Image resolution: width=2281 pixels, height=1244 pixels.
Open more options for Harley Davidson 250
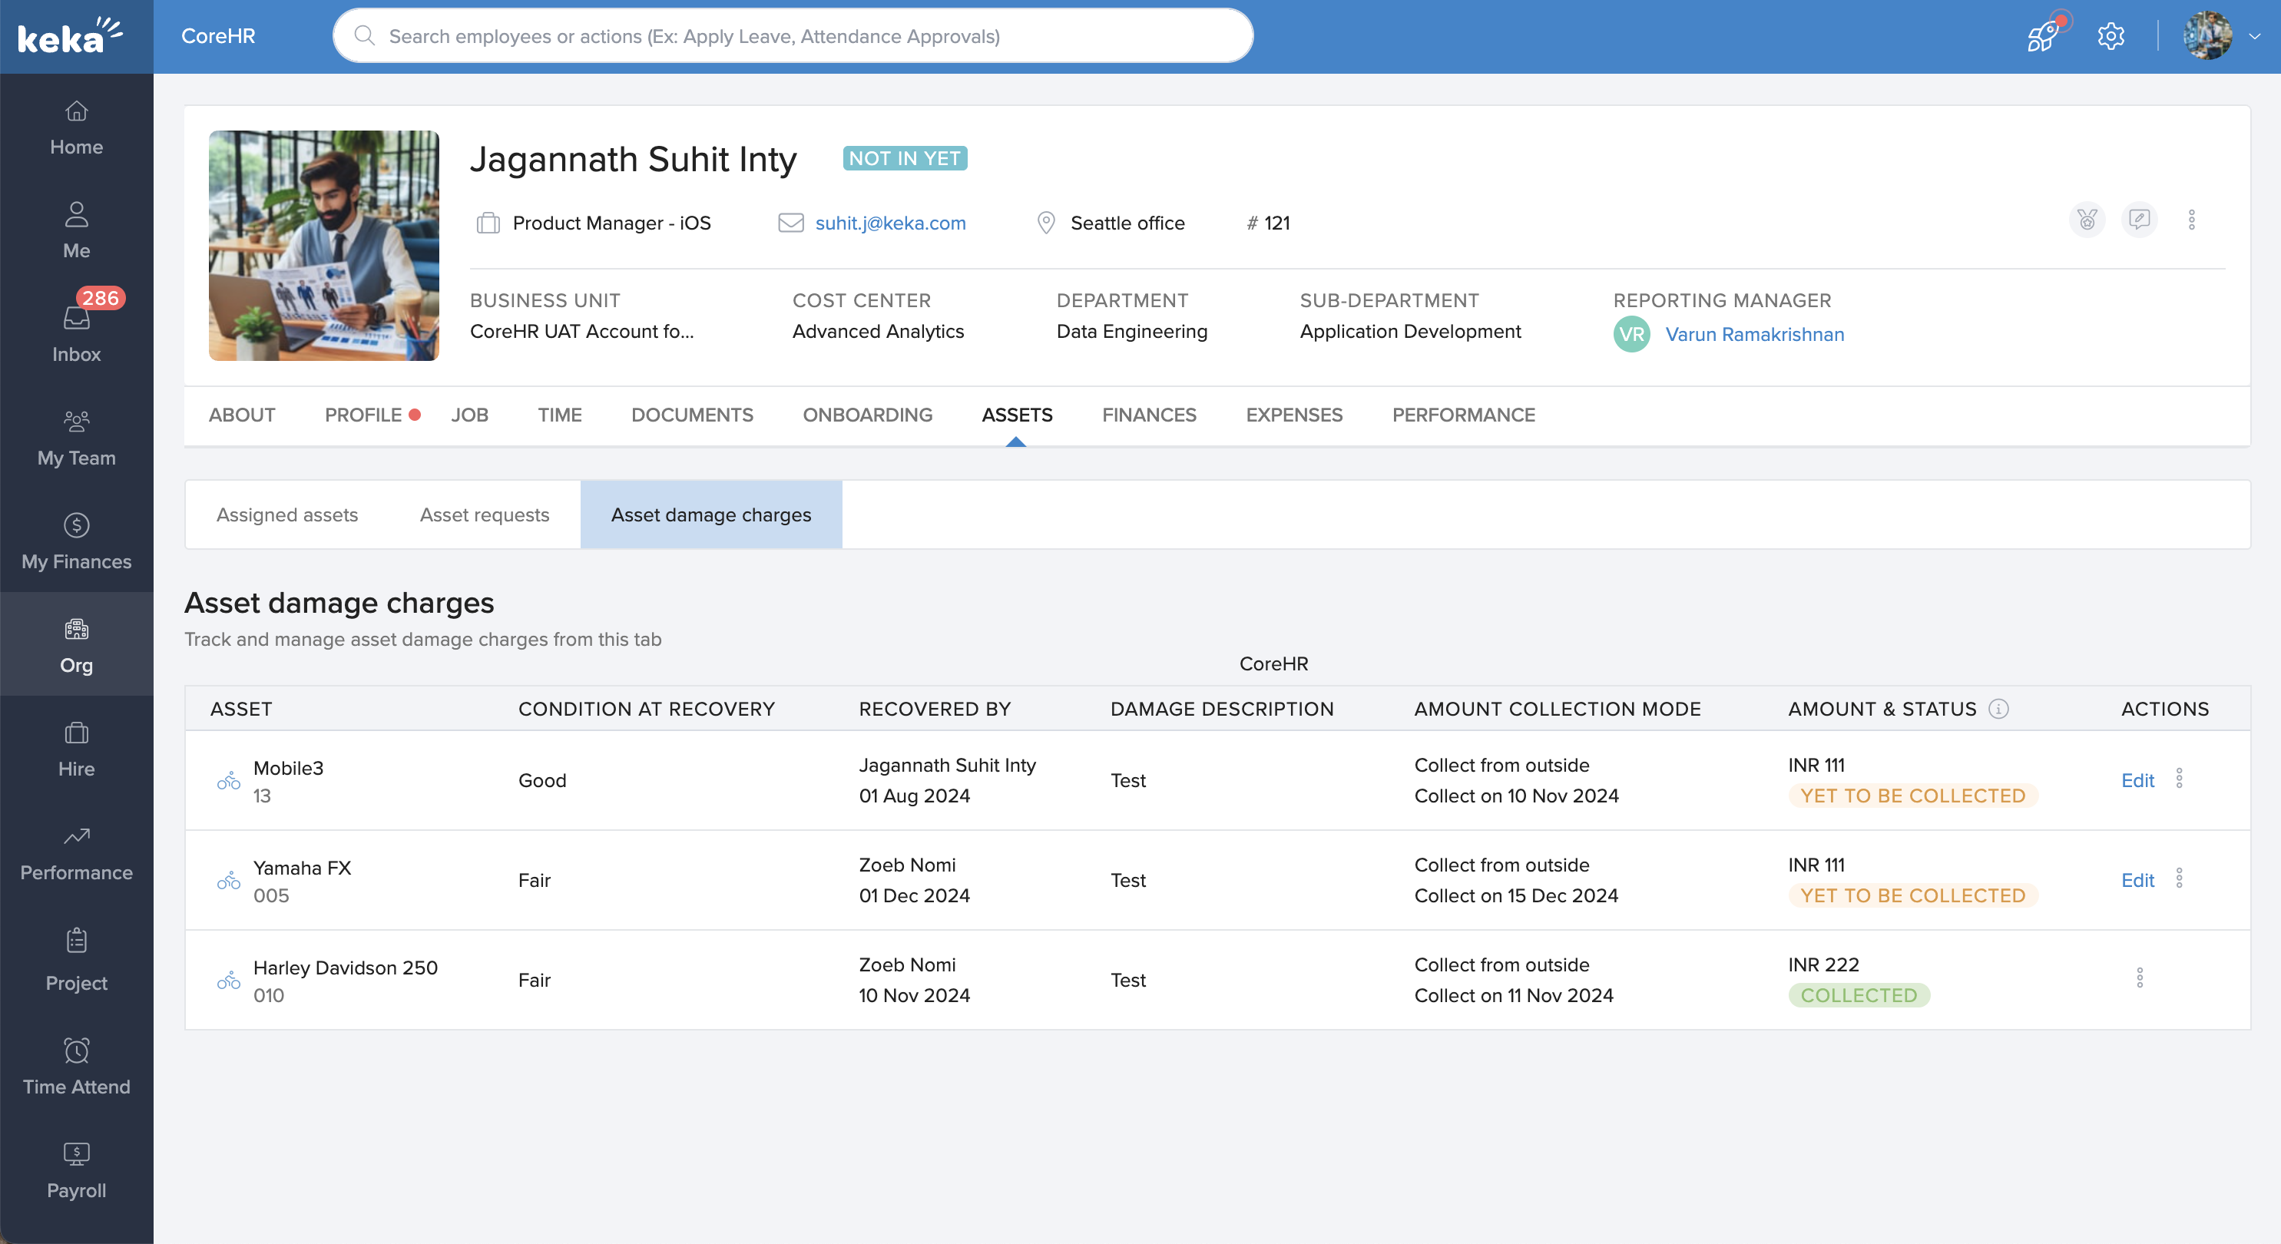[2140, 978]
